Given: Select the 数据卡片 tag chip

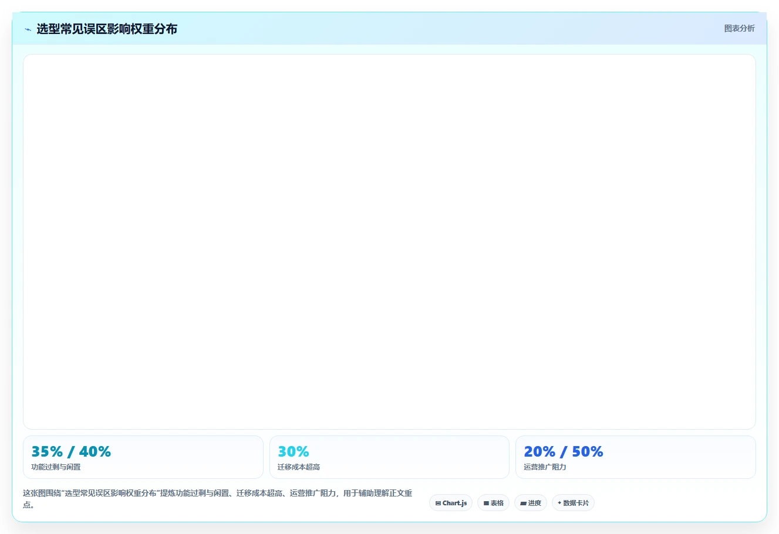Looking at the screenshot, I should click(573, 503).
